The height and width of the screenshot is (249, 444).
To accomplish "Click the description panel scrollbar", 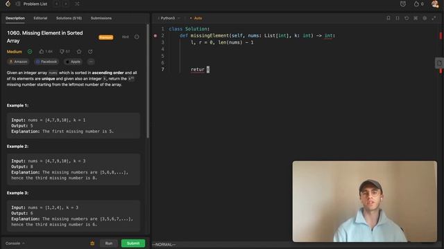I will pos(148,81).
